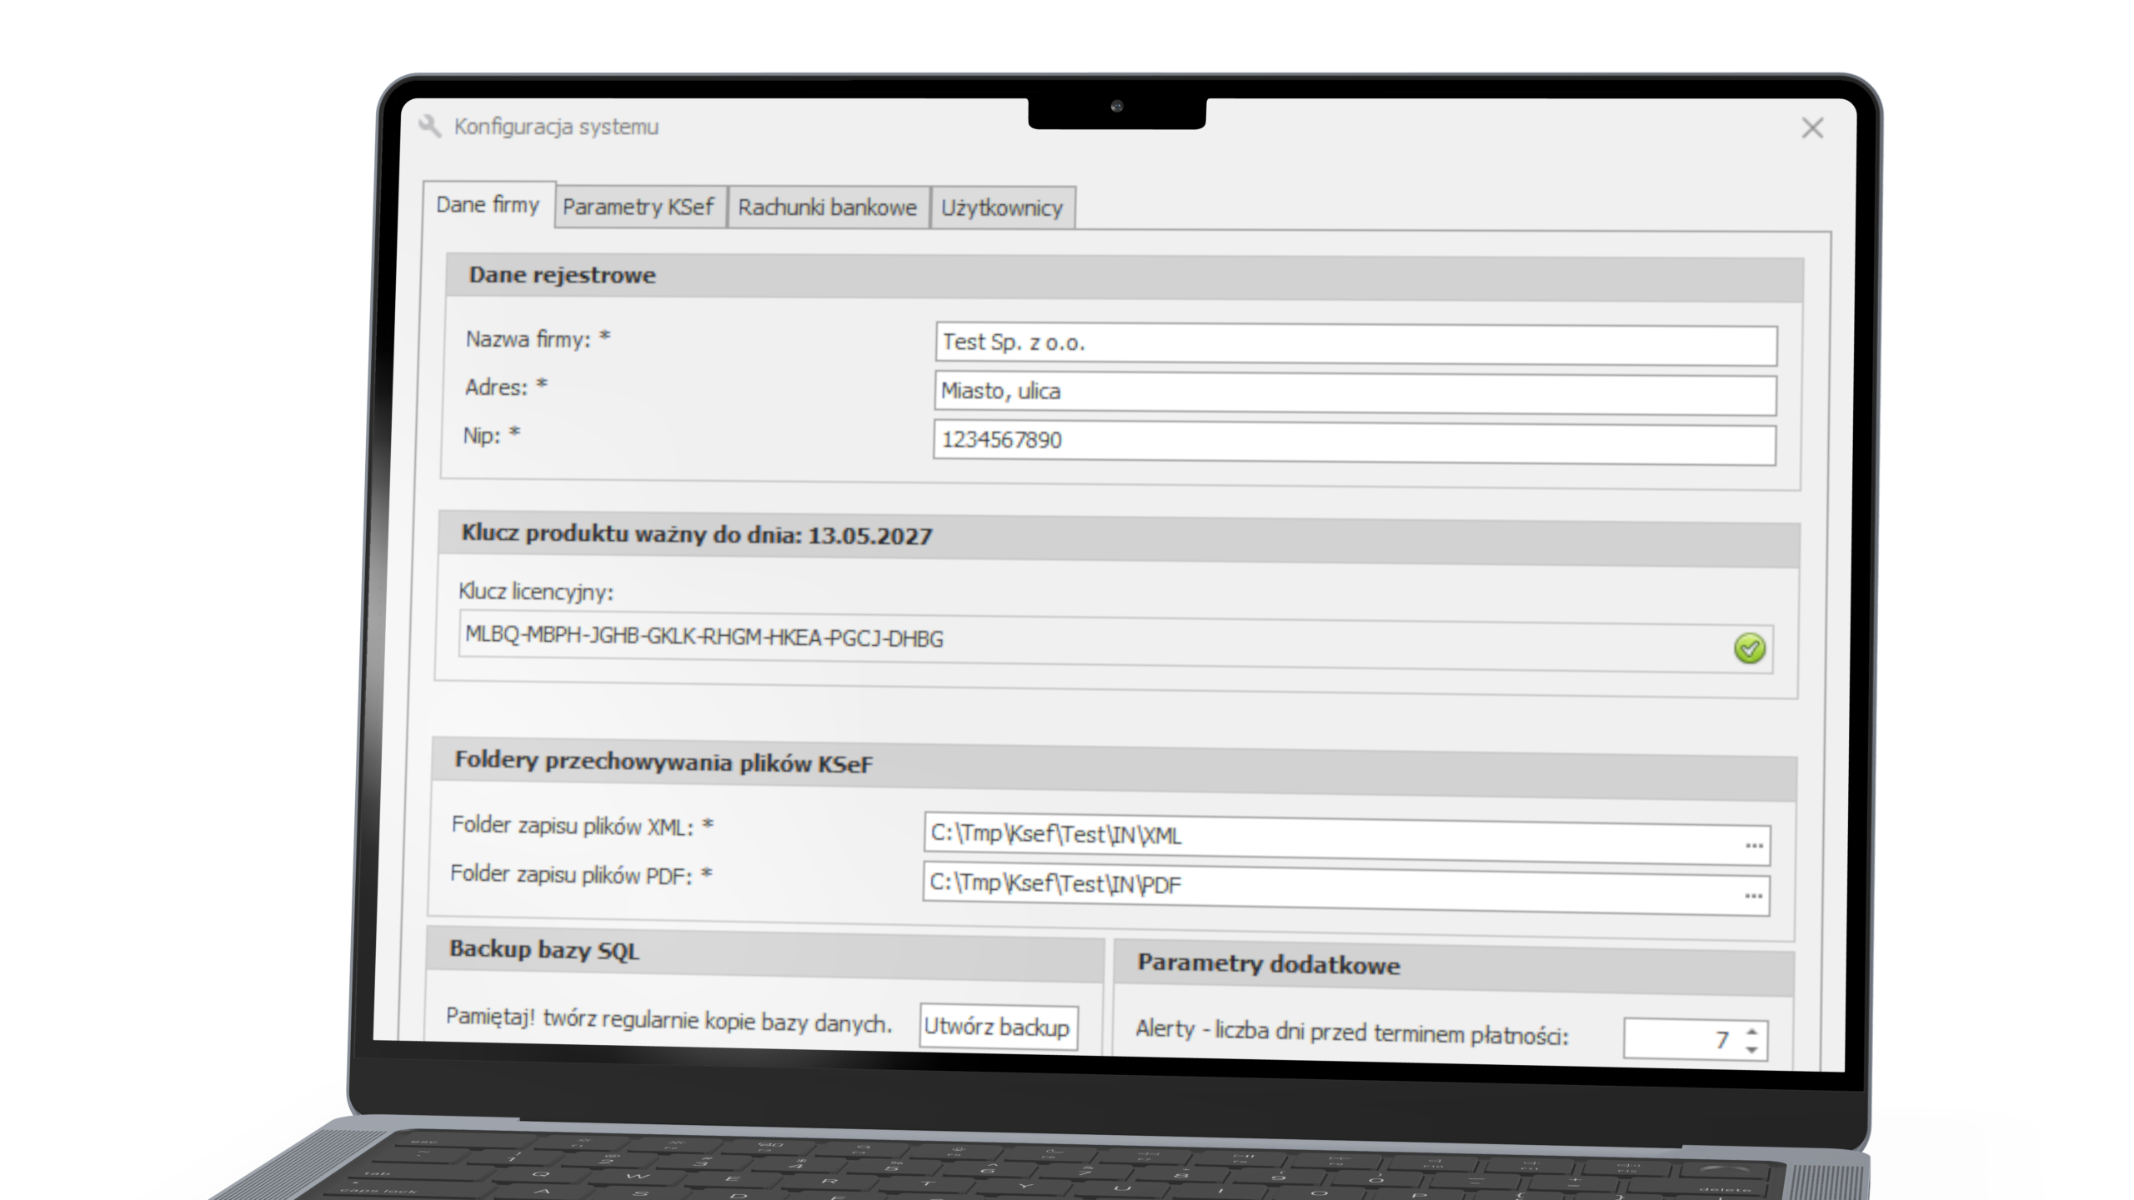Click the wrench icon in the title bar
The height and width of the screenshot is (1200, 2134).
point(430,127)
